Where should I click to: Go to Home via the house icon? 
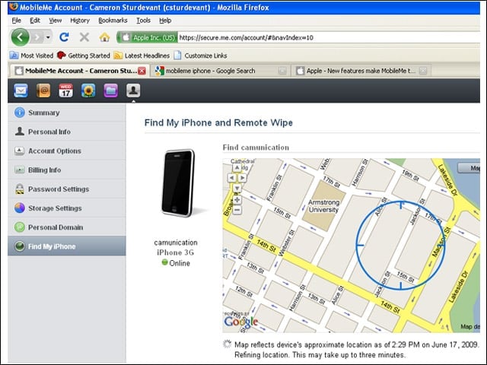tap(105, 37)
